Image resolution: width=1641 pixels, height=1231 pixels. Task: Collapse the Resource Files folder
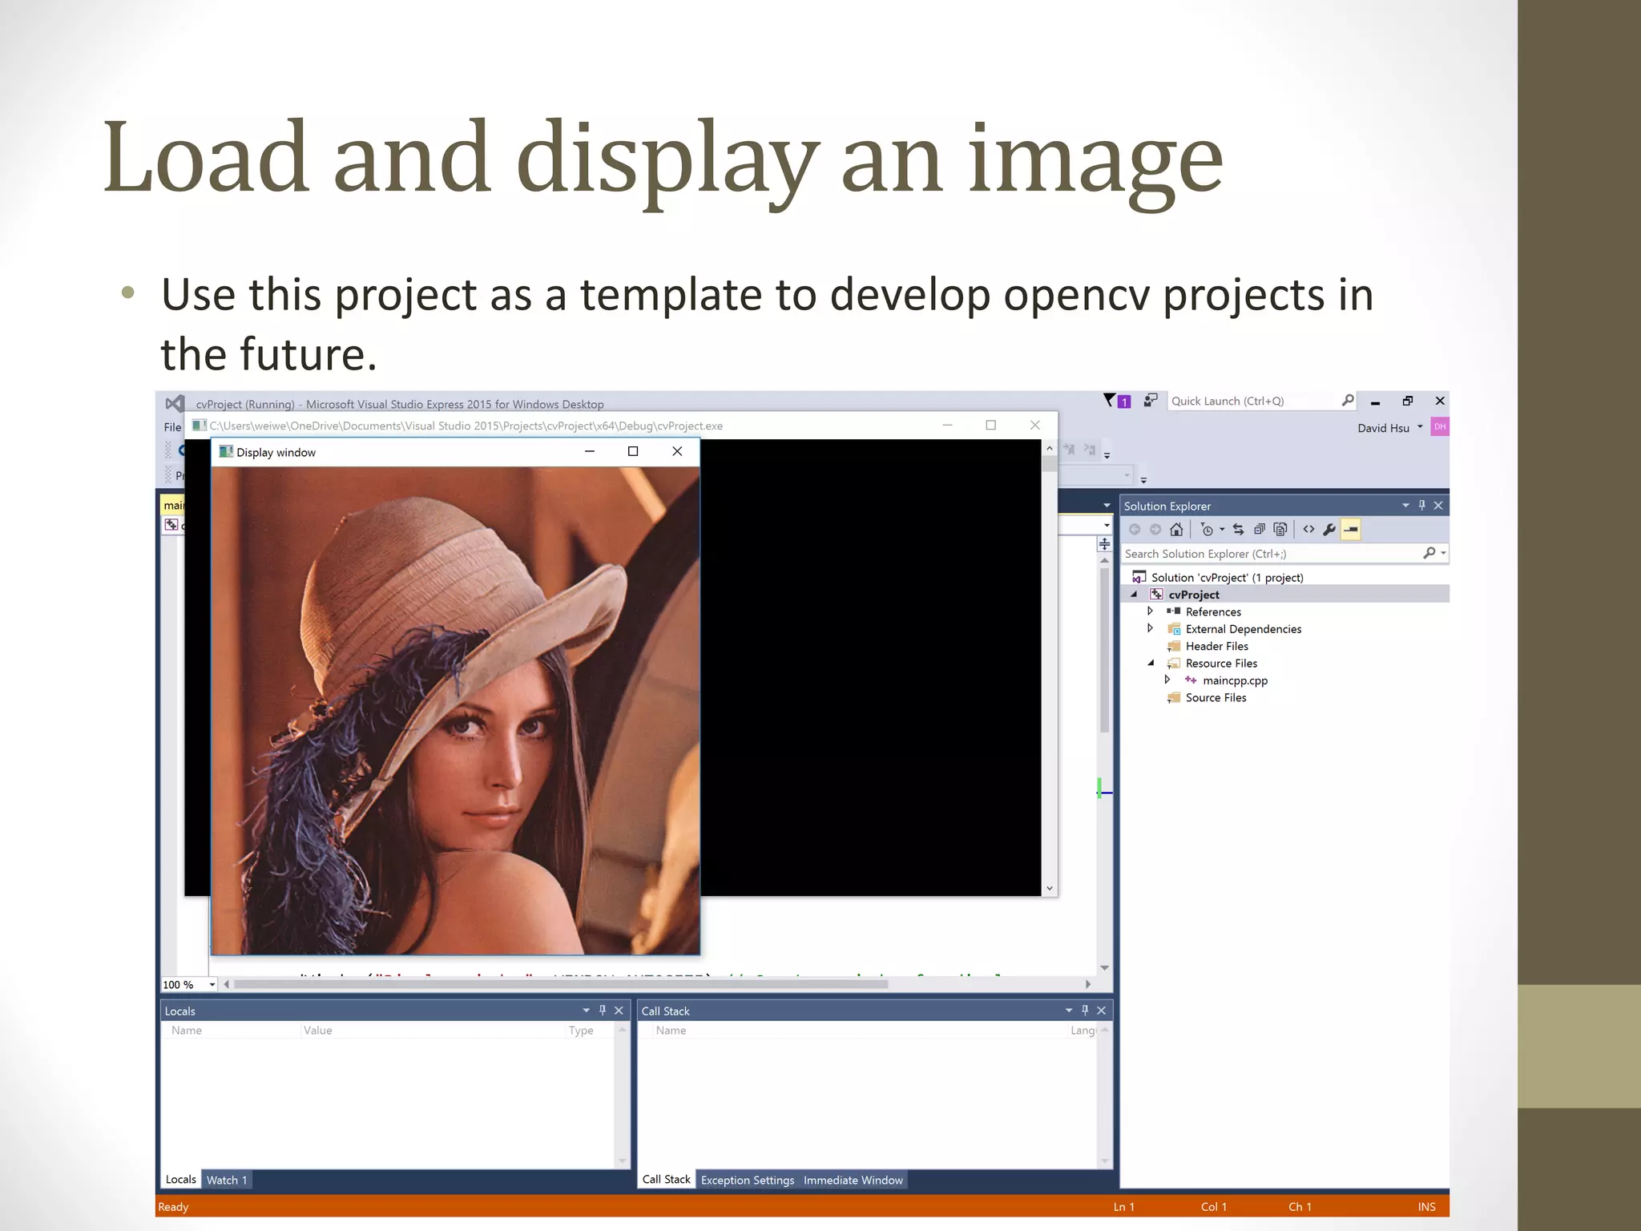coord(1151,663)
